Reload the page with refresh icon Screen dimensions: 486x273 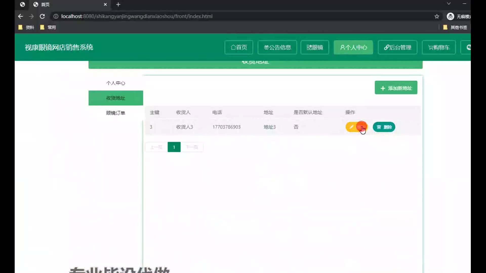click(x=42, y=16)
